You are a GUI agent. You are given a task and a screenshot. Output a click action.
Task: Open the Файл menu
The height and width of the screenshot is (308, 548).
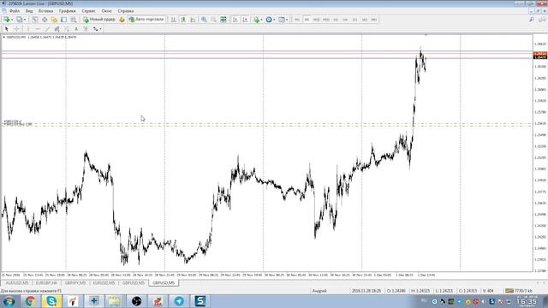pos(15,11)
